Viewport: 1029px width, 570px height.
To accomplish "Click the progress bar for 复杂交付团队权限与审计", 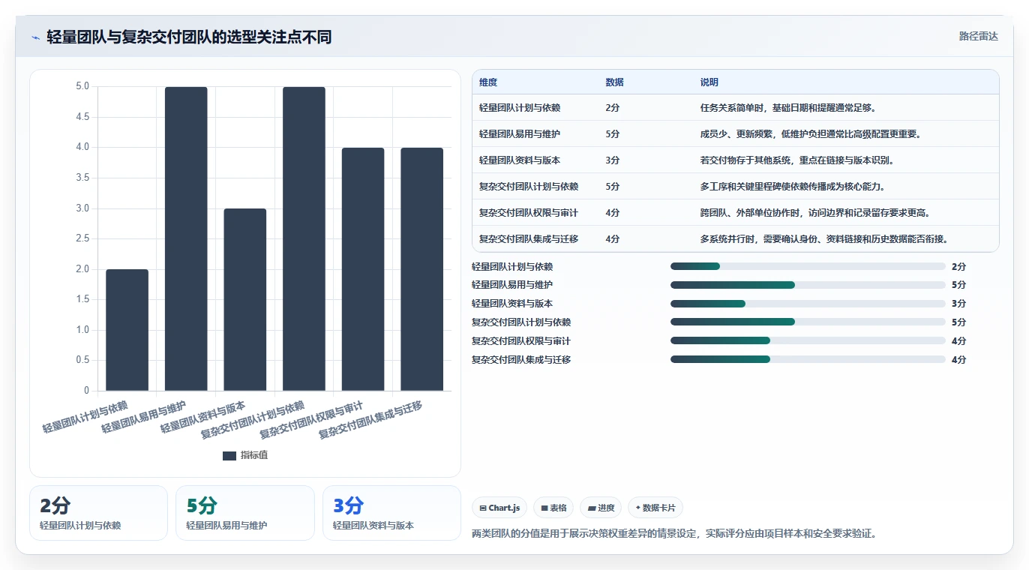I will [808, 340].
